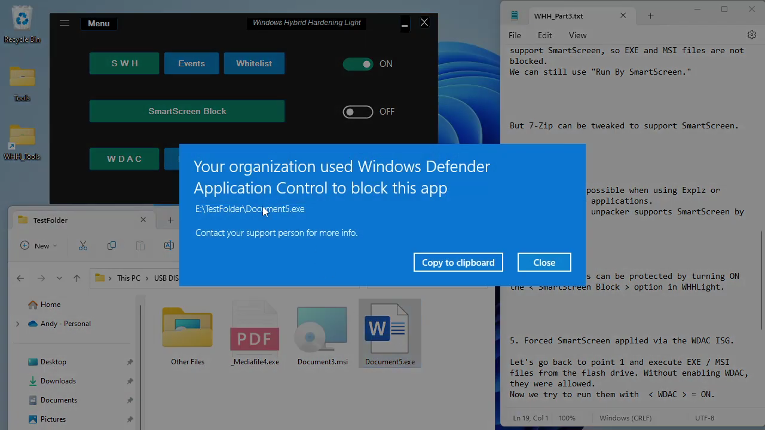Select Downloads in the navigation pane
This screenshot has height=430, width=765.
pos(58,381)
